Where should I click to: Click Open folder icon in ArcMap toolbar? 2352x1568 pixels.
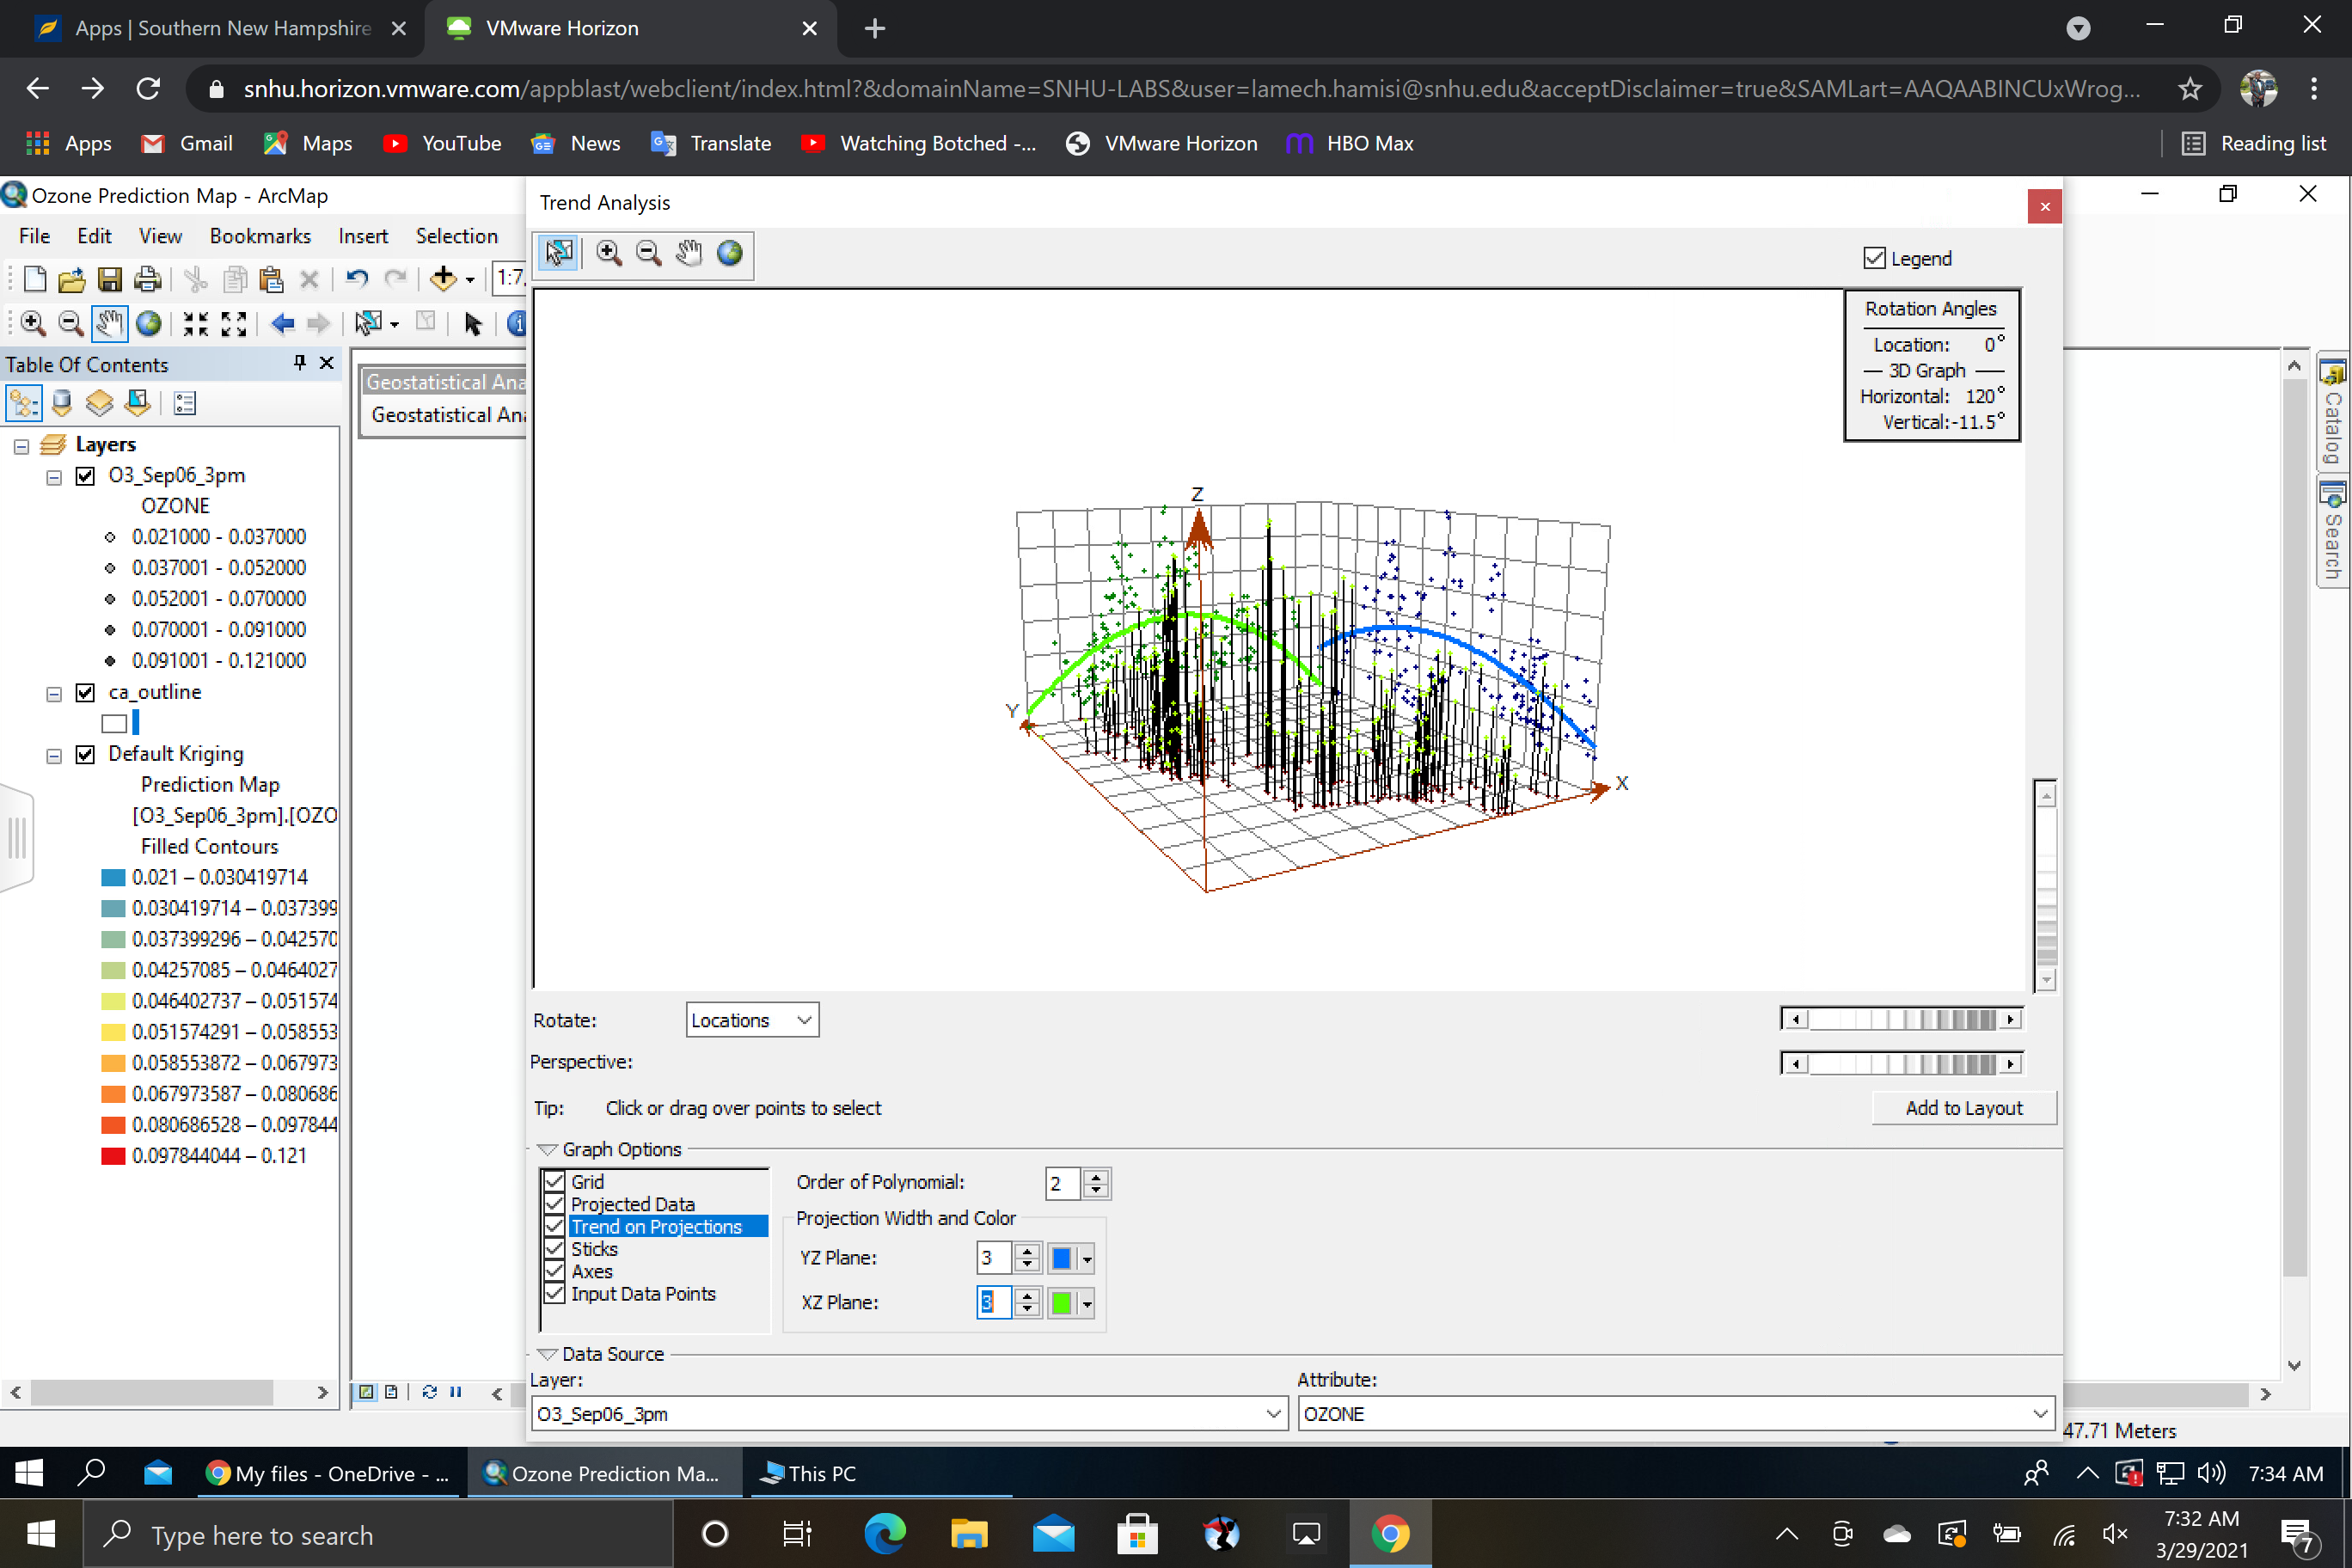(71, 279)
